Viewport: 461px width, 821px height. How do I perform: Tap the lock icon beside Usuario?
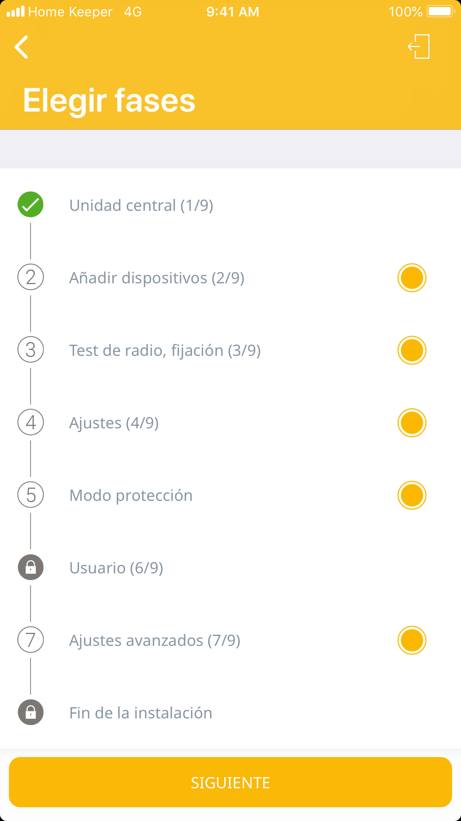pos(31,567)
